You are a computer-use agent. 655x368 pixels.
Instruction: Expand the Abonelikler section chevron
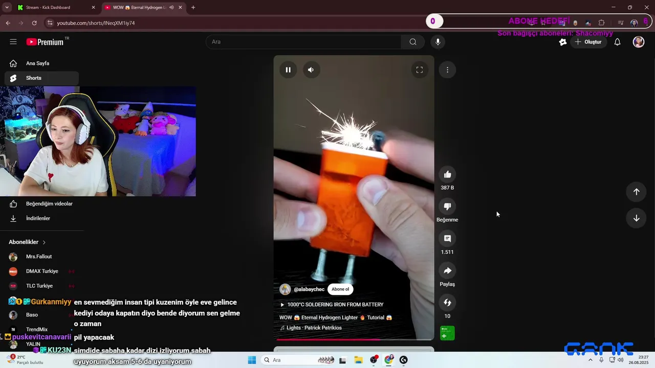pos(44,242)
